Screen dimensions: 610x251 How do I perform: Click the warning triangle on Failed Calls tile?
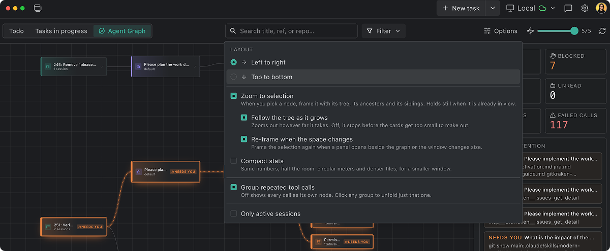[x=553, y=115]
